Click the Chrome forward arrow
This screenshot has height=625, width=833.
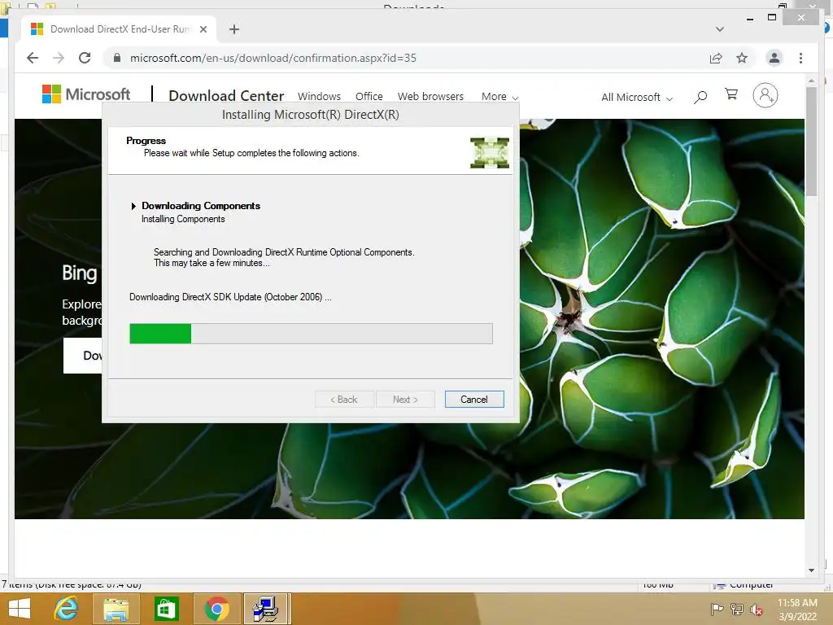[59, 58]
